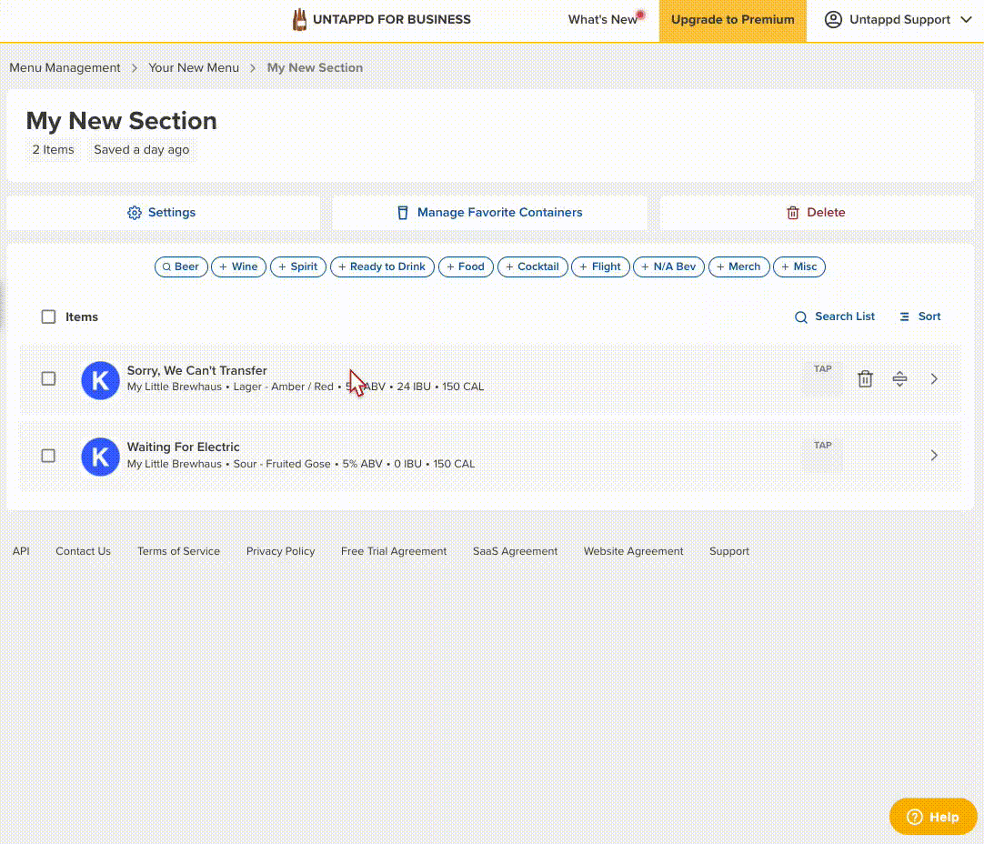The height and width of the screenshot is (844, 984).
Task: Open Search List
Action: 835,316
